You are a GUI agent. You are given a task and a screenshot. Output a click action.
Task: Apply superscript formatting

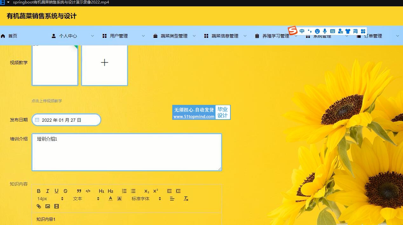pyautogui.click(x=155, y=191)
